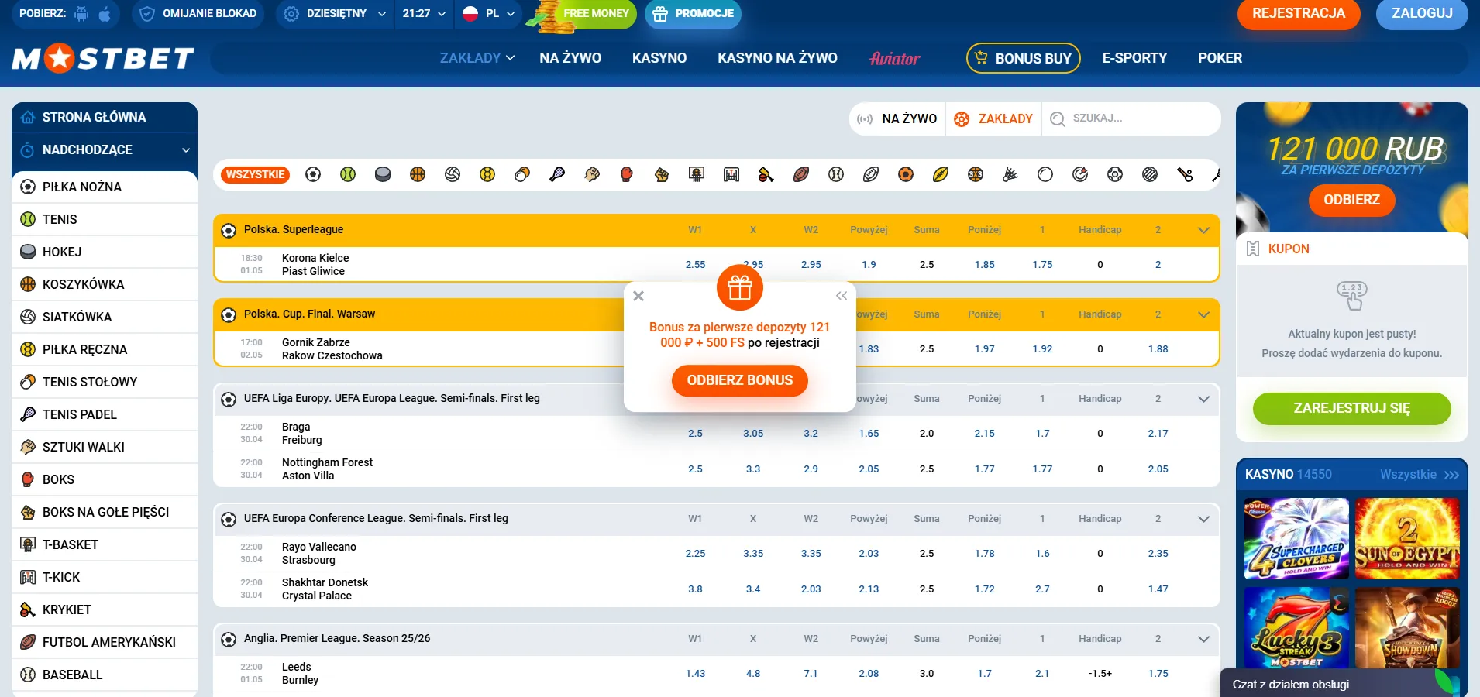Select the T-Kick goal icon in filter bar
Viewport: 1480px width, 697px height.
731,174
